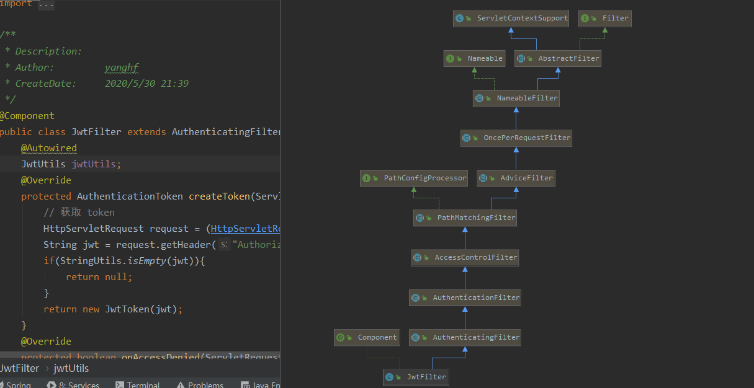Select the JwtFilter class node
The image size is (754, 388).
pyautogui.click(x=415, y=377)
